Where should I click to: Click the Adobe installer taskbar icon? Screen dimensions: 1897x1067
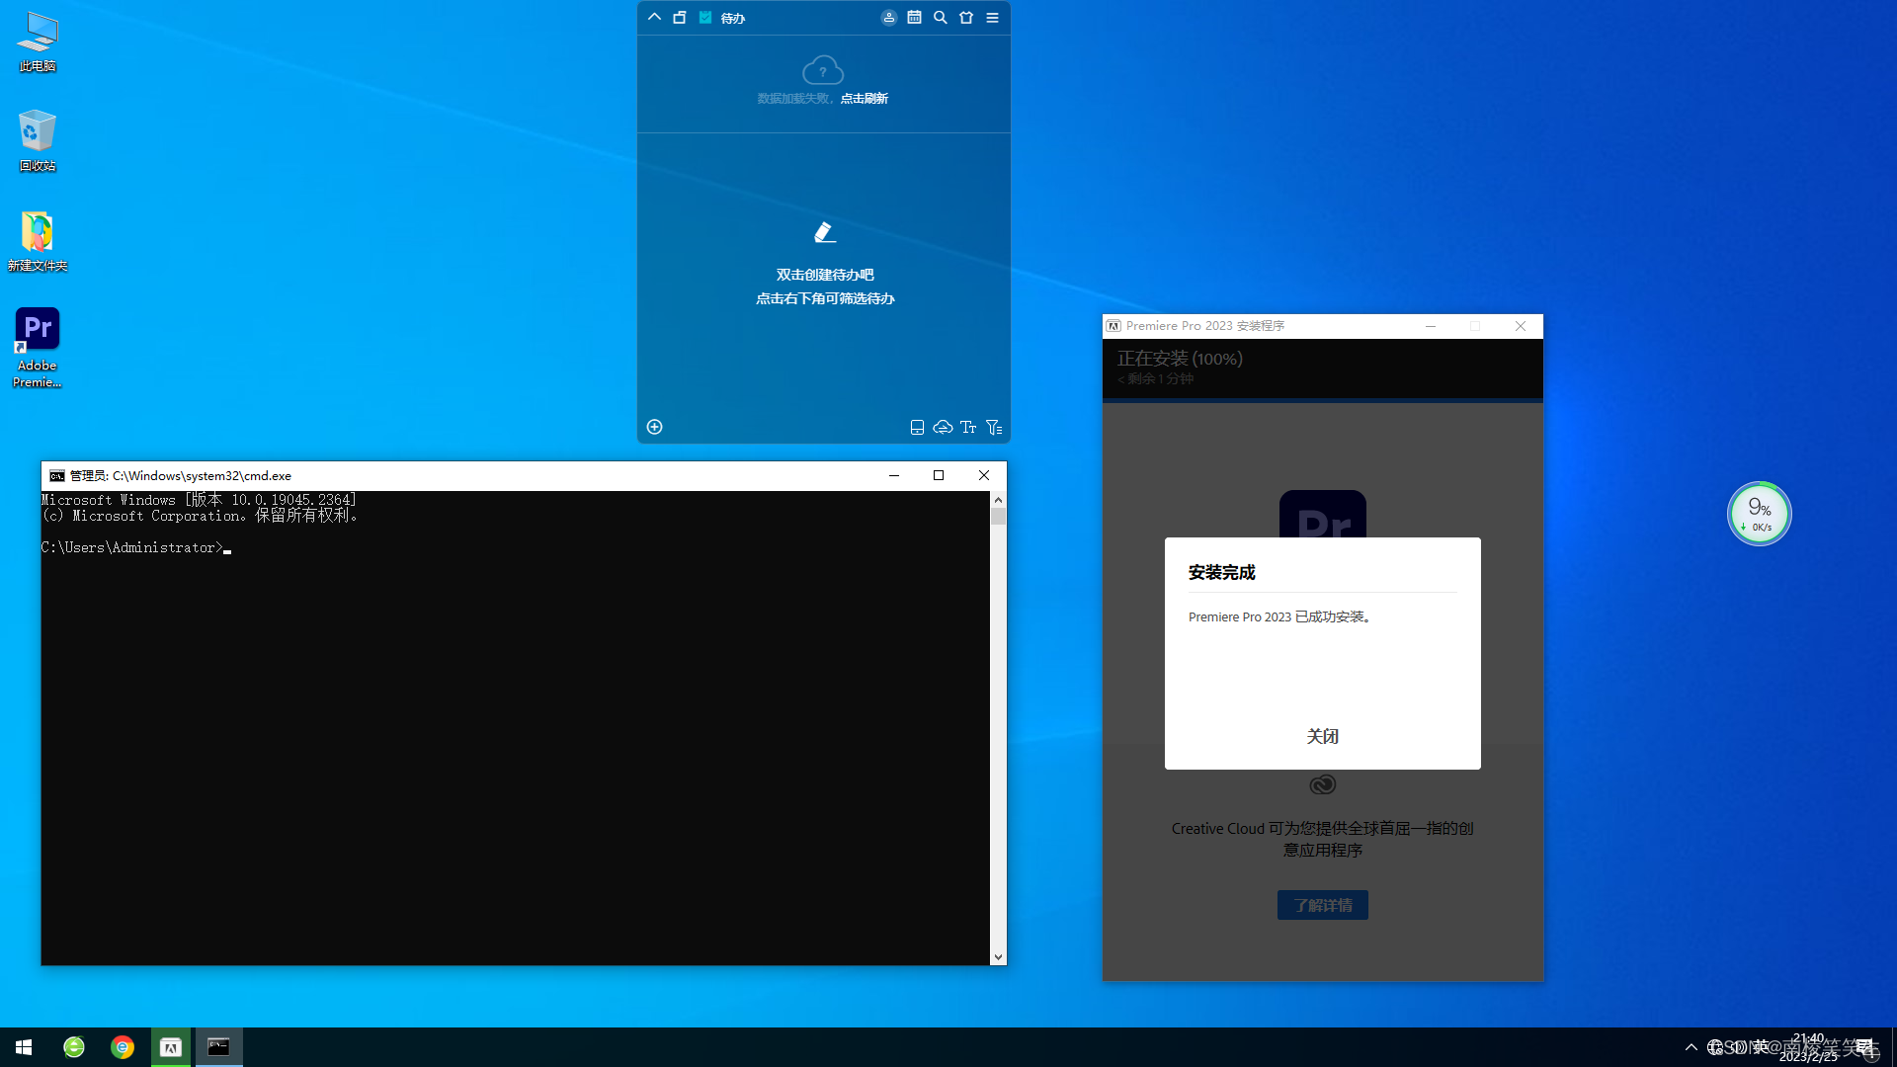(171, 1047)
